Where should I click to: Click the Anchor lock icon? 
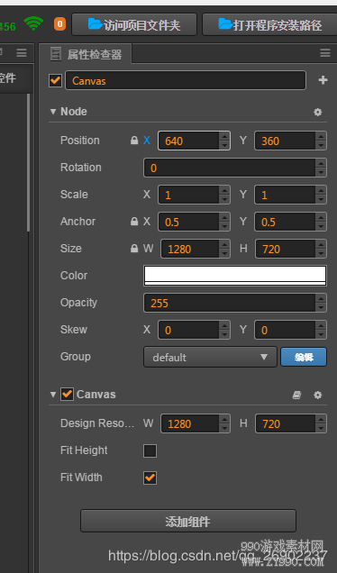tap(134, 222)
